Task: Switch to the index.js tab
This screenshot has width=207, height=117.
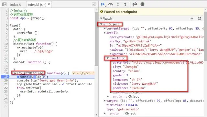Action: [x=16, y=5]
